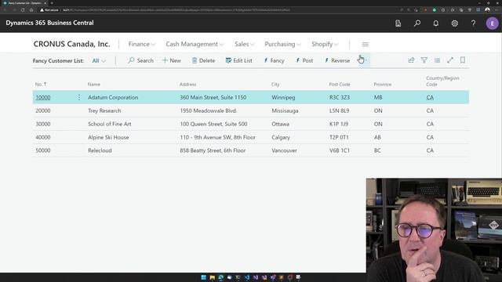Run the Post action
The height and width of the screenshot is (282, 502).
304,60
